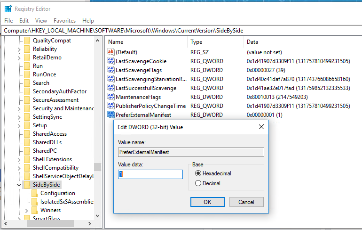This screenshot has width=362, height=230.
Task: Expand the RetailDemo tree node
Action: coord(19,58)
